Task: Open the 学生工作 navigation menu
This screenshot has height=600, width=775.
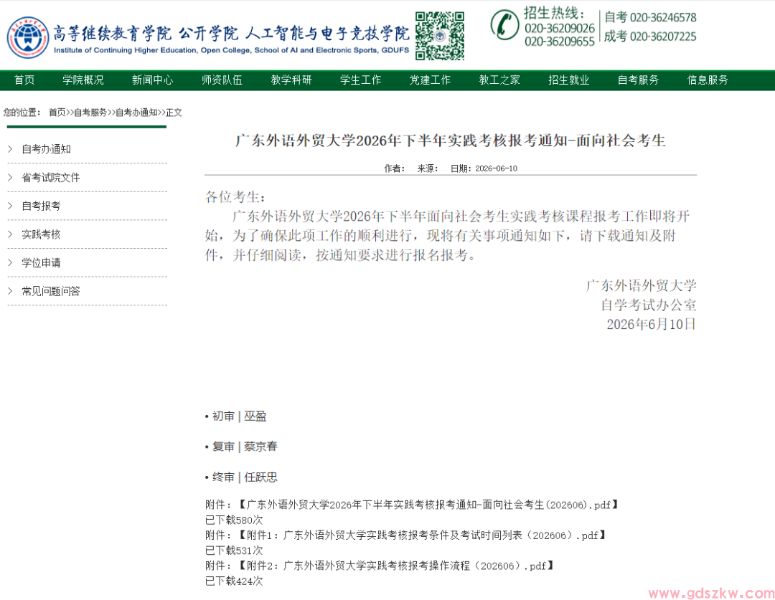Action: coord(360,80)
